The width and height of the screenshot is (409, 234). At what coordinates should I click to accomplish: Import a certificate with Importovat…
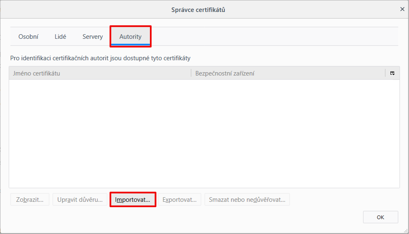click(x=132, y=200)
